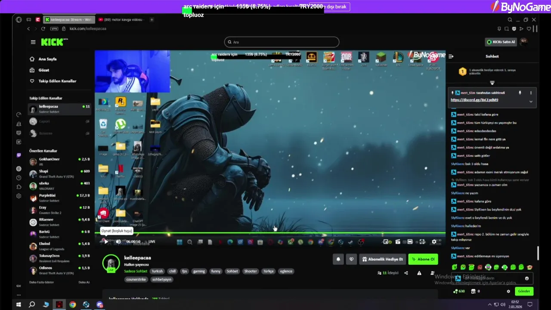551x310 pixels.
Task: Unfollow with broken heart button
Action: 351,259
